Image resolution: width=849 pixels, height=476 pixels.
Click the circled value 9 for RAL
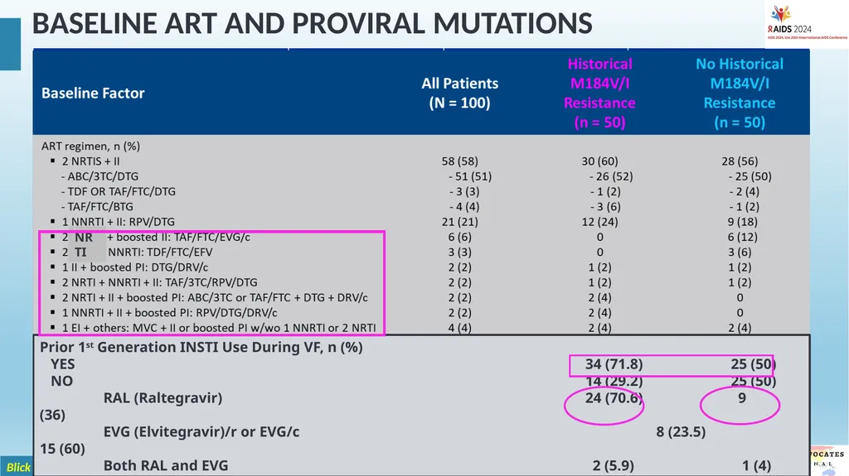(742, 398)
